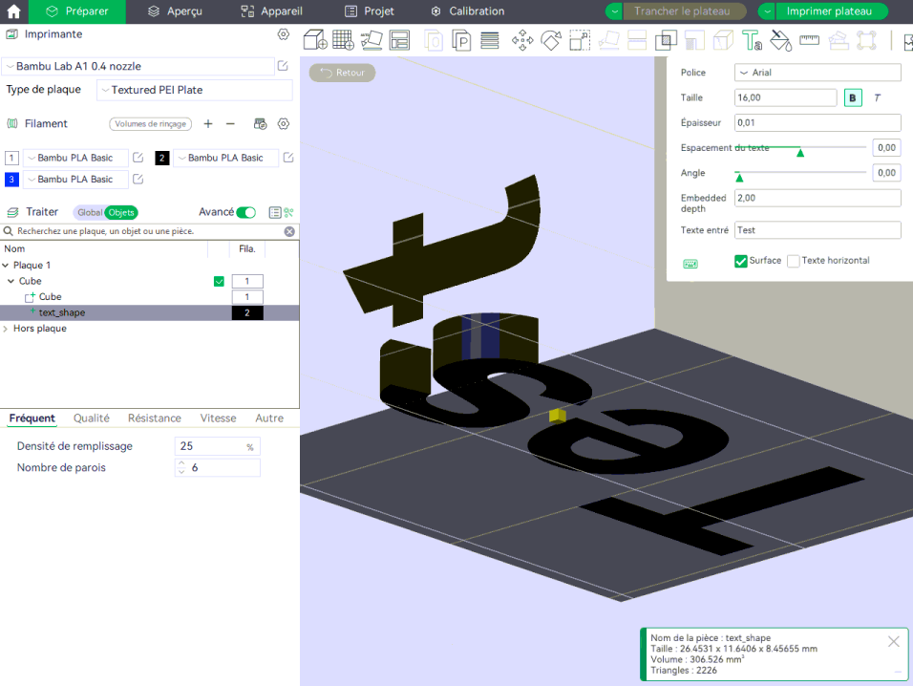Image resolution: width=913 pixels, height=686 pixels.
Task: Click the AMS filament sync icon
Action: pyautogui.click(x=261, y=123)
